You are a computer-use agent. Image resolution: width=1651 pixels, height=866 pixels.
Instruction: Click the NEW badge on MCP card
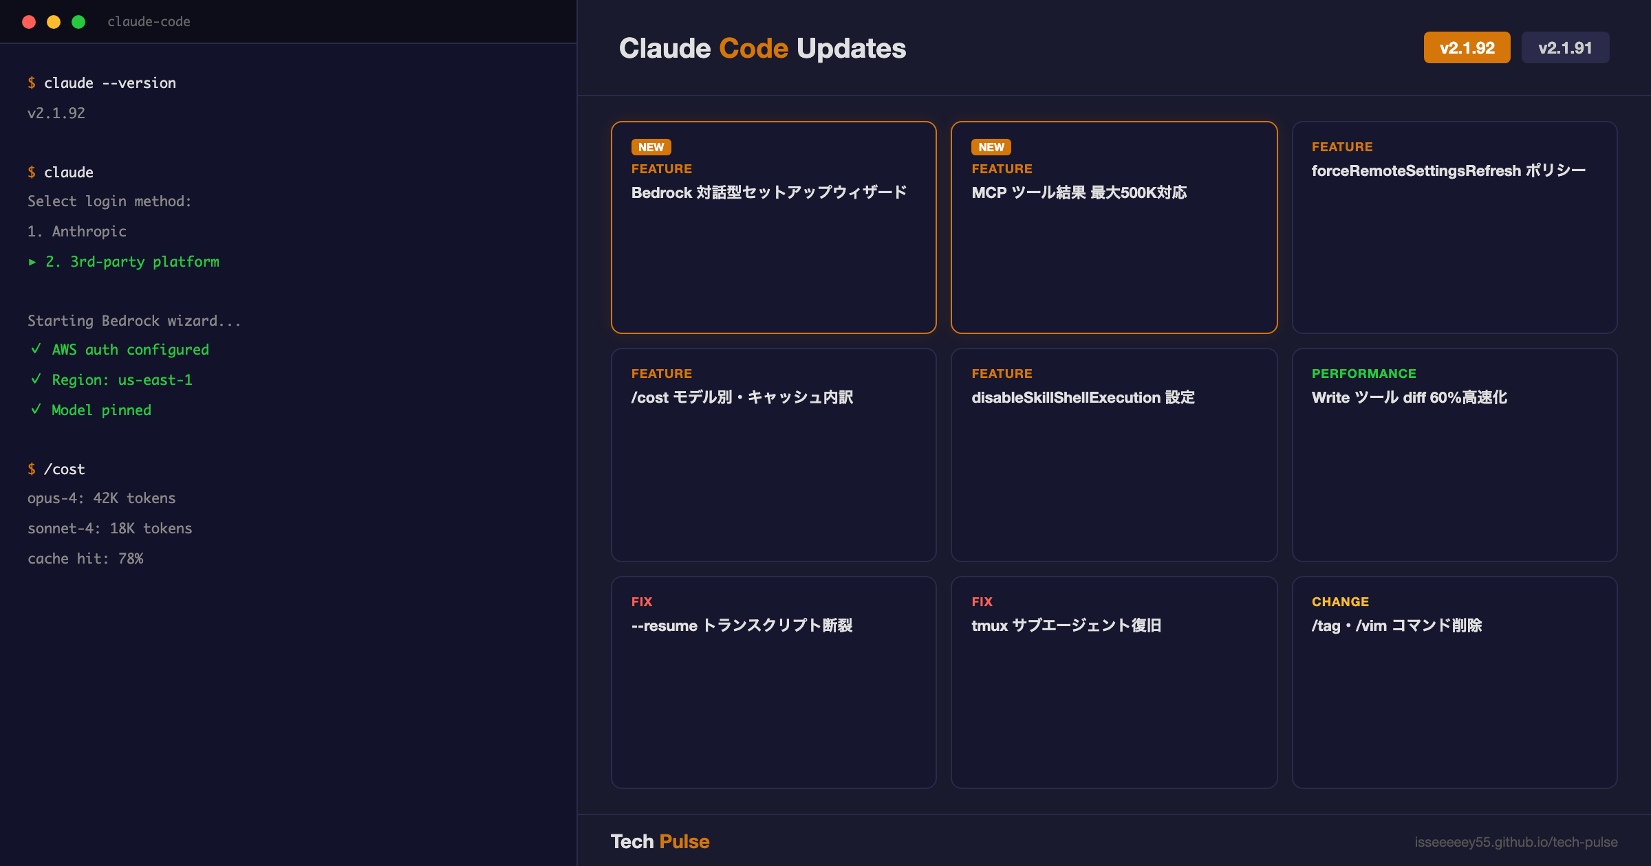[991, 147]
